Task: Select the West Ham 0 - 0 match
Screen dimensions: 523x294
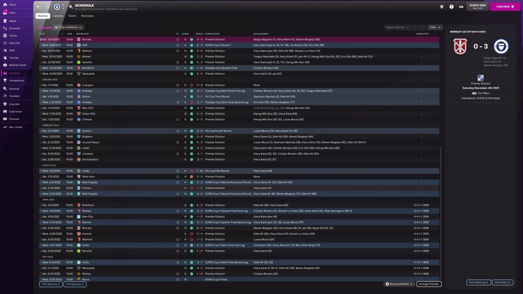Action: coord(239,176)
